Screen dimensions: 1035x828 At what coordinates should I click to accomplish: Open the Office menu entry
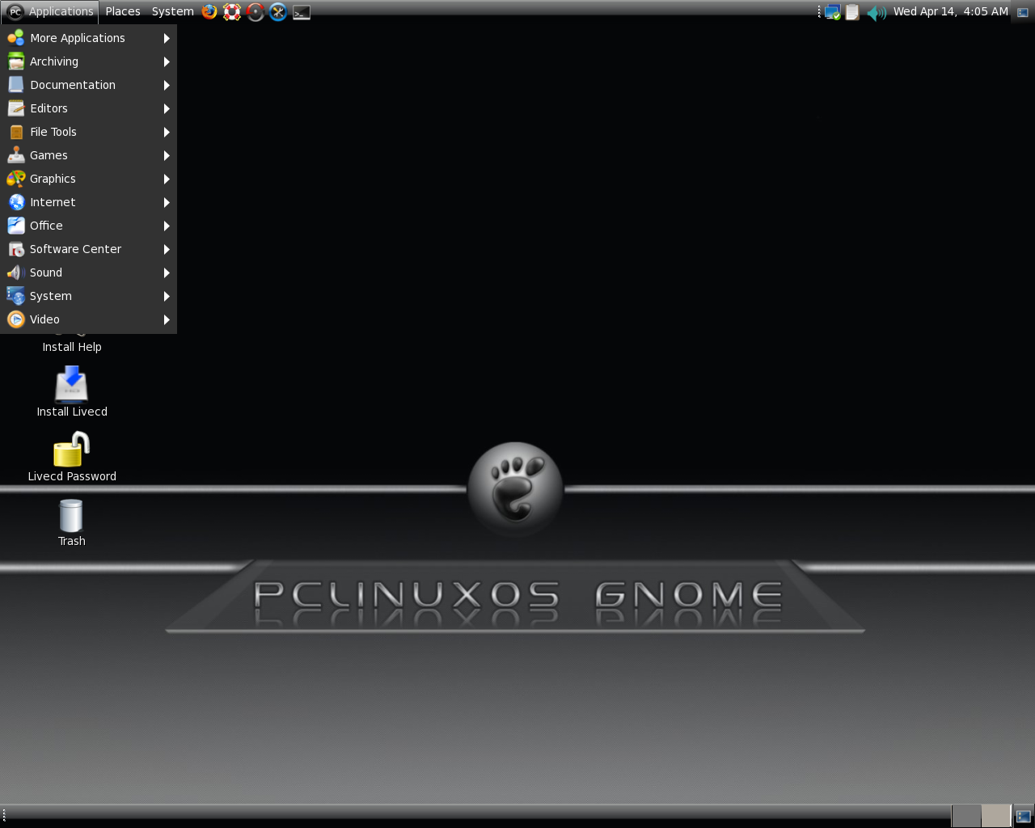[89, 226]
